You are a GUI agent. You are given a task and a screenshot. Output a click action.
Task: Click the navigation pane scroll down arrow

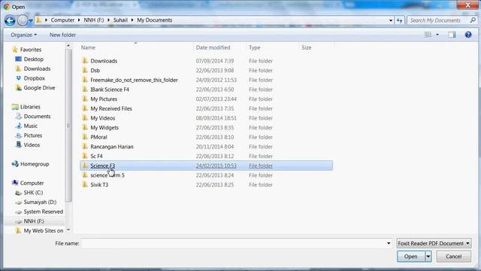coord(68,230)
